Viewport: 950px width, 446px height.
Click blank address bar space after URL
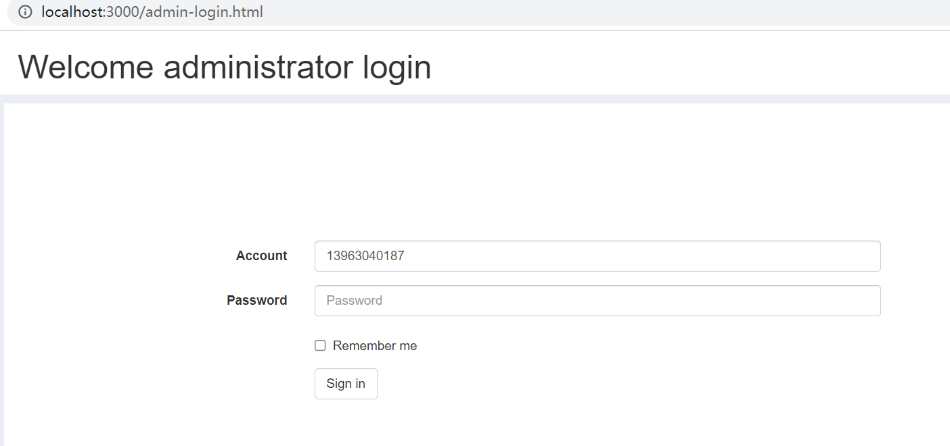click(x=602, y=11)
